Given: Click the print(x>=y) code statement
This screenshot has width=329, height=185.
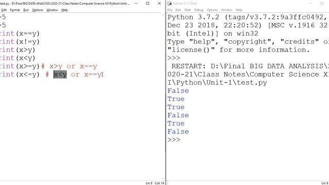Looking at the screenshot, I should pyautogui.click(x=20, y=66).
